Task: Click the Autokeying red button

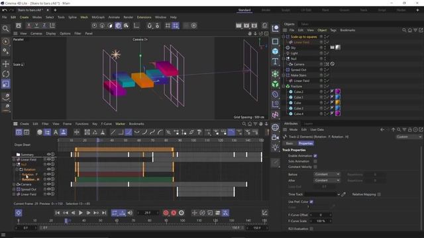Action: click(x=174, y=213)
